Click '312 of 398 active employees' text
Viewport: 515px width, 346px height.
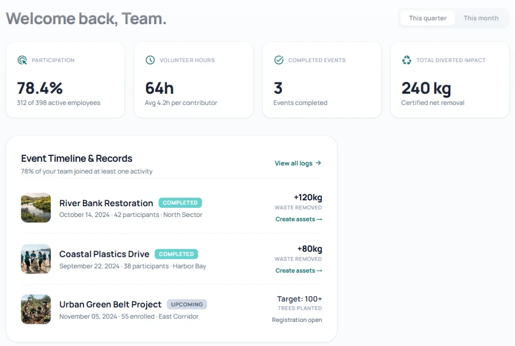click(58, 103)
